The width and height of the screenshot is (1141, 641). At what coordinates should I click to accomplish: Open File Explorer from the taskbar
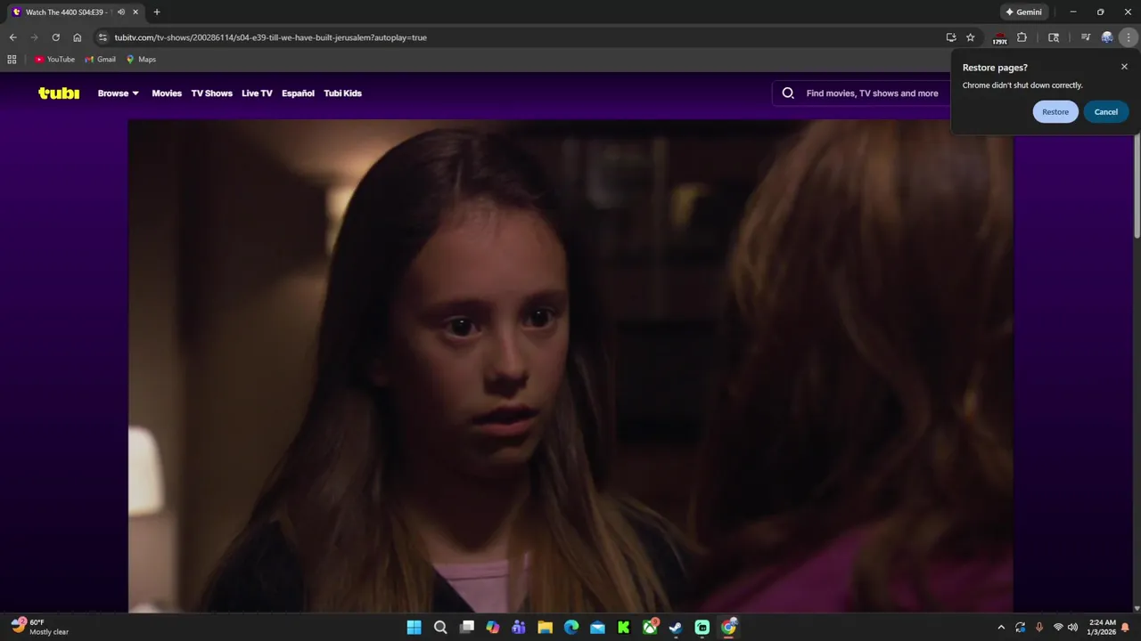(545, 628)
